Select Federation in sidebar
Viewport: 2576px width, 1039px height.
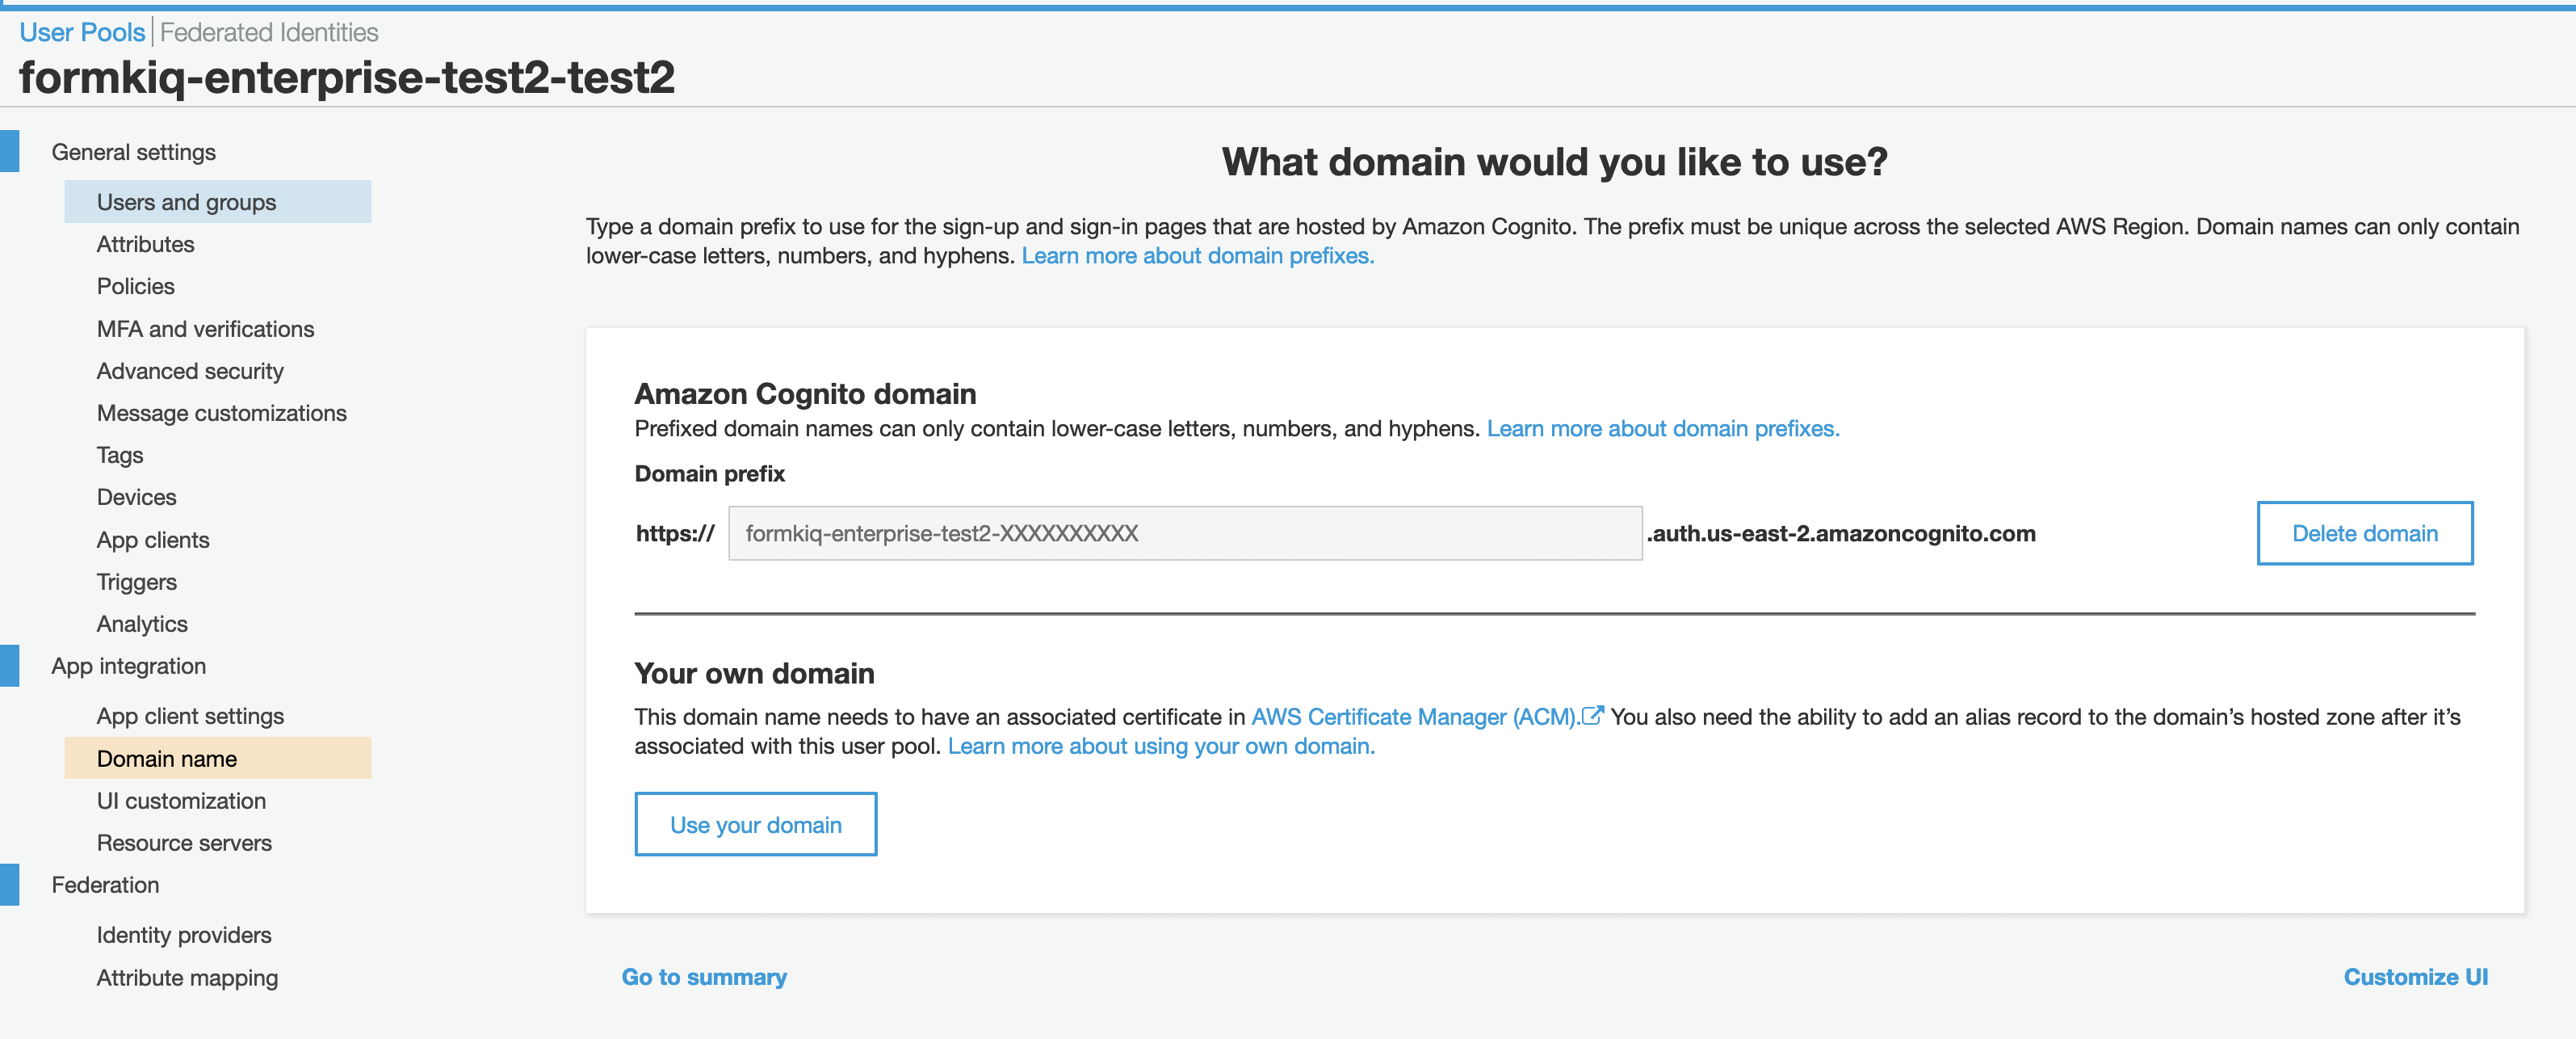click(x=105, y=885)
